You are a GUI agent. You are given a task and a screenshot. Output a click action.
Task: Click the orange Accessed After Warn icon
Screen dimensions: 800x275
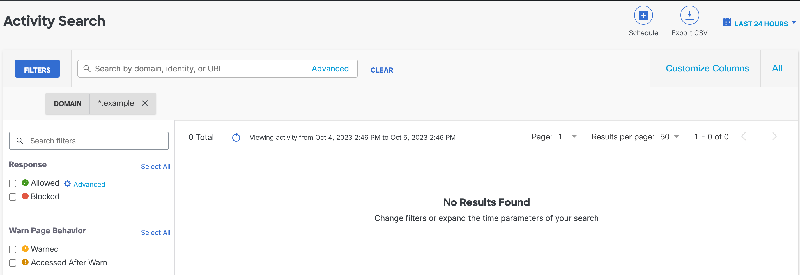[25, 262]
